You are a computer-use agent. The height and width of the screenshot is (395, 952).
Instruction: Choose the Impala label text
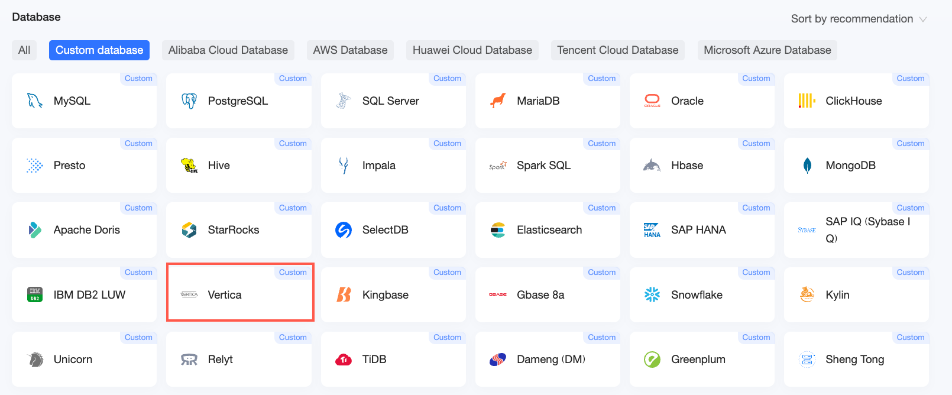(x=379, y=166)
